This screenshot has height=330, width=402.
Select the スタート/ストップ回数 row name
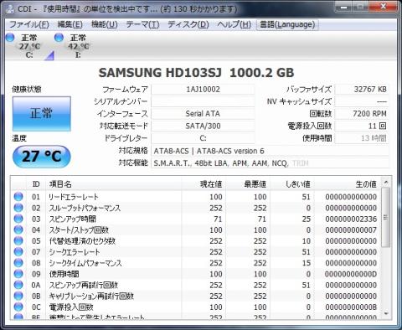pos(79,230)
